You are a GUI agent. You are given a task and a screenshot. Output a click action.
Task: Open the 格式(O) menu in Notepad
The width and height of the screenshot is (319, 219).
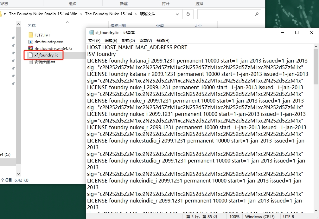tap(128, 40)
